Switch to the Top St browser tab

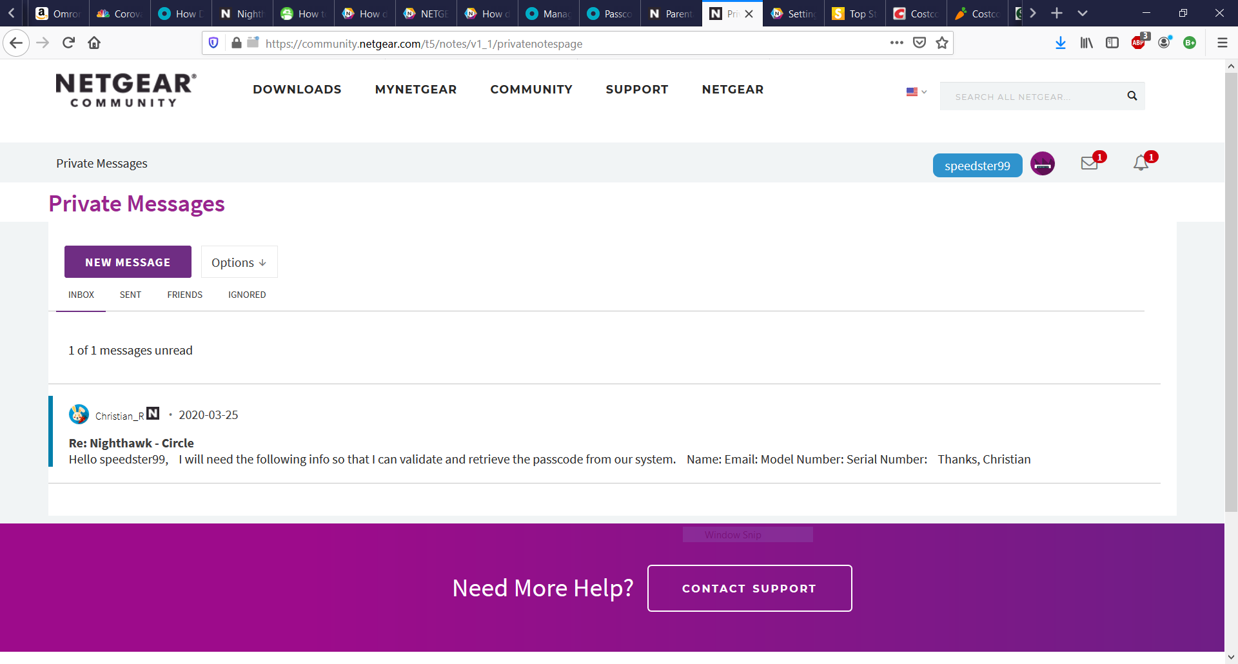tap(854, 14)
